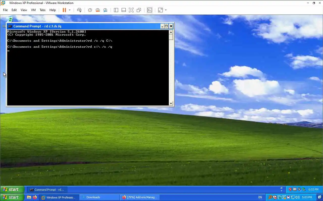Open the VMware Tools 'vm' tray icon

295,189
